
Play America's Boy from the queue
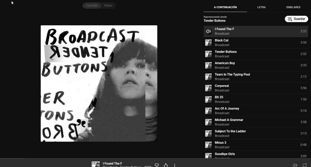(256, 65)
